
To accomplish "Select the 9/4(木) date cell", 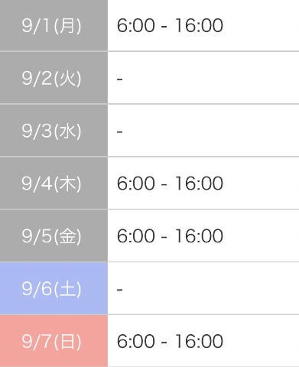I will click(x=54, y=183).
